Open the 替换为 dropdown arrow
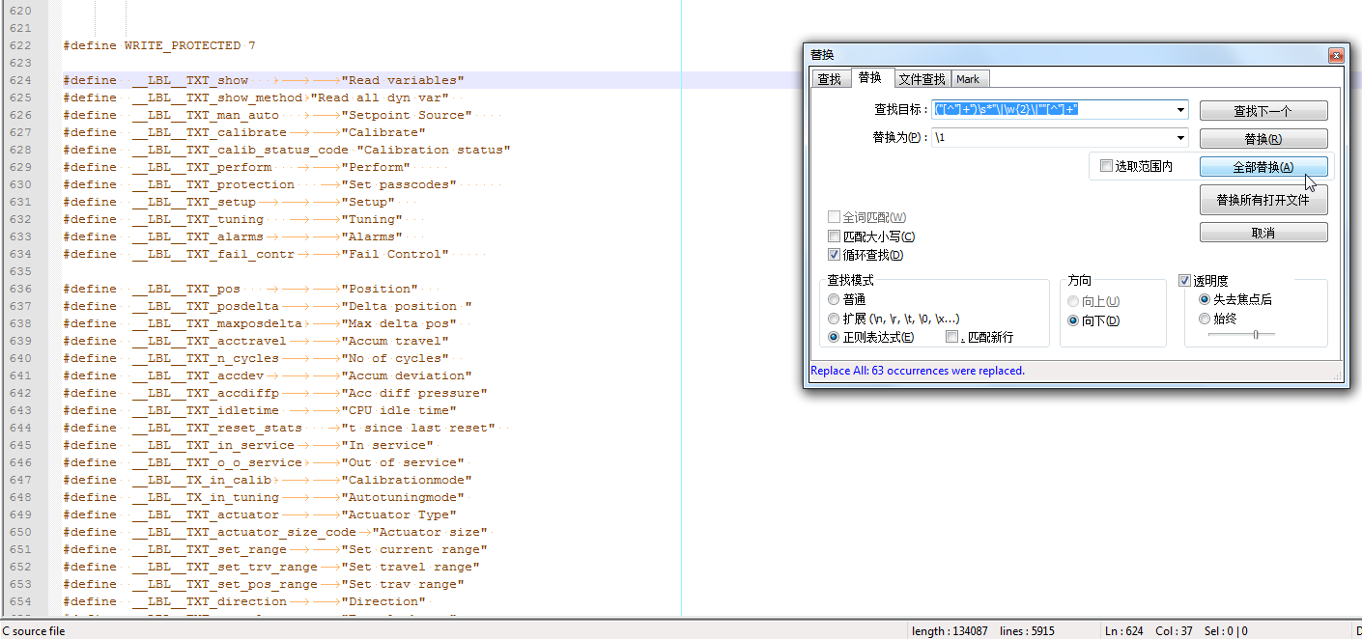 point(1181,138)
